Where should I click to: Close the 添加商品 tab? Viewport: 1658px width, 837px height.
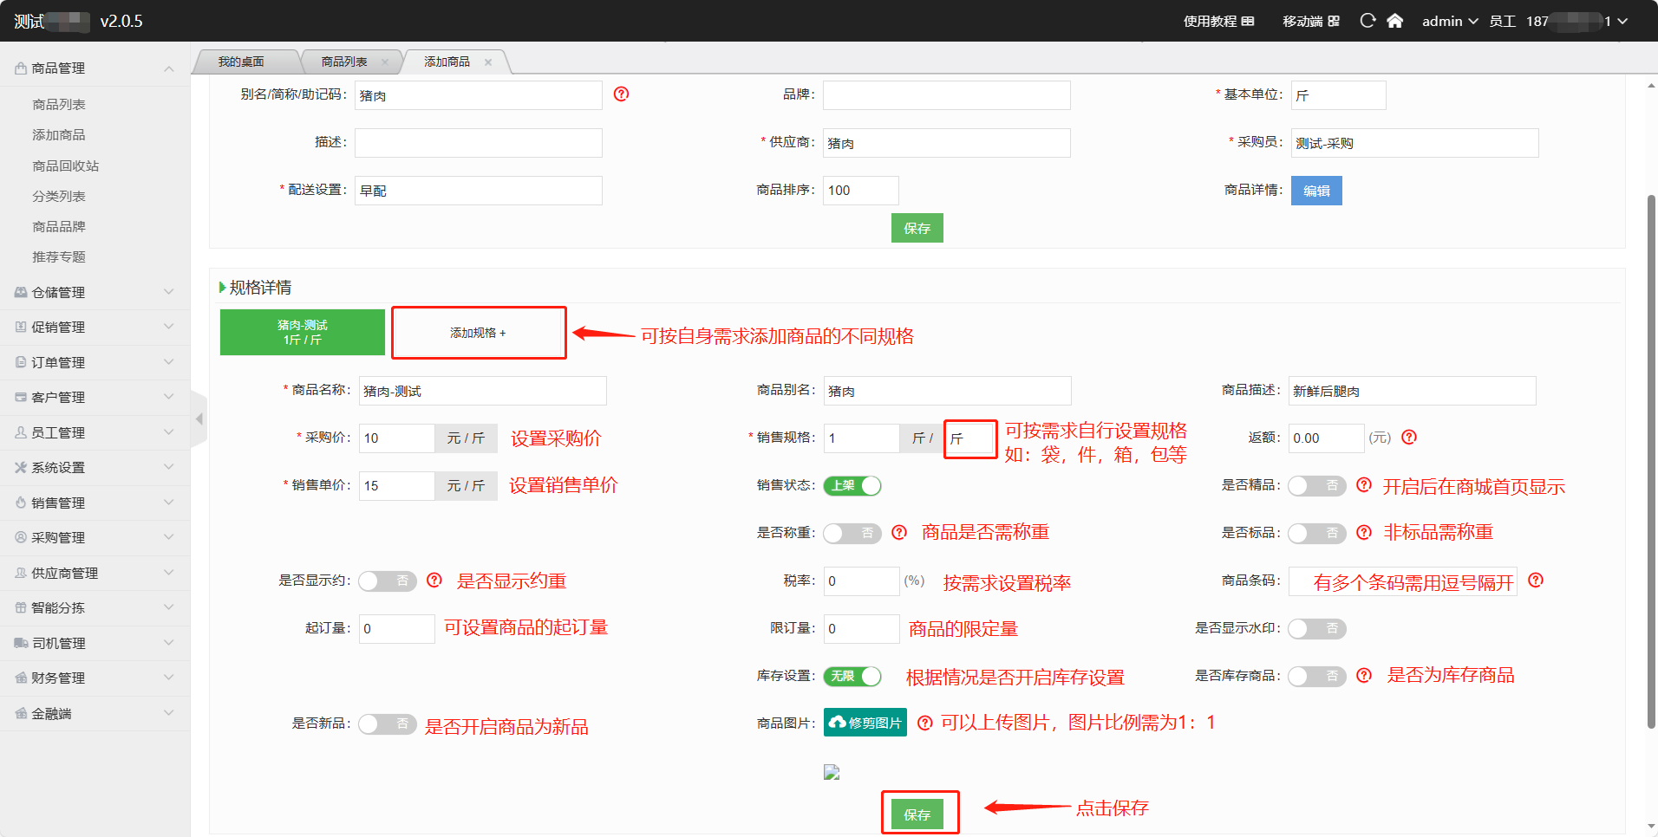click(488, 62)
